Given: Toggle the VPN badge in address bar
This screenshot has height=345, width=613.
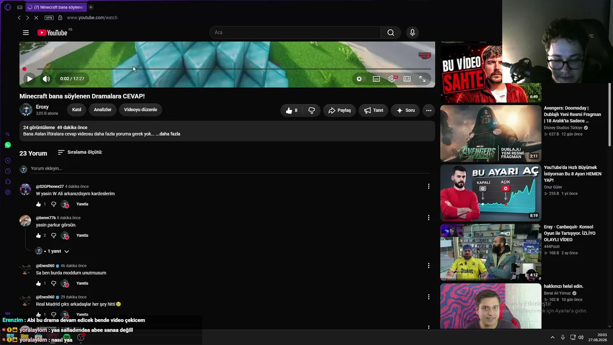Looking at the screenshot, I should pyautogui.click(x=49, y=18).
